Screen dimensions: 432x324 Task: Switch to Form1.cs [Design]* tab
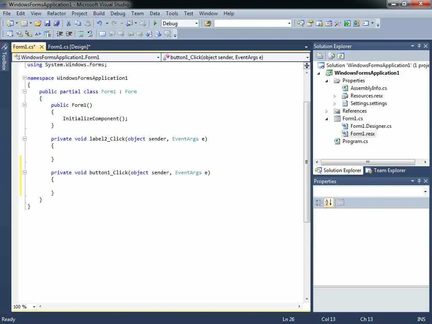(69, 46)
